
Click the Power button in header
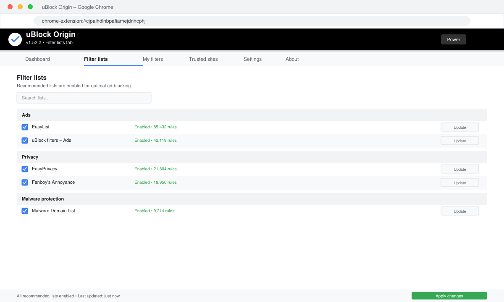point(454,39)
